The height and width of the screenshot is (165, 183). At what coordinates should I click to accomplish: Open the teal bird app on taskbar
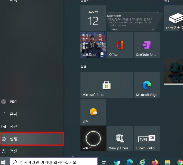tap(117, 162)
